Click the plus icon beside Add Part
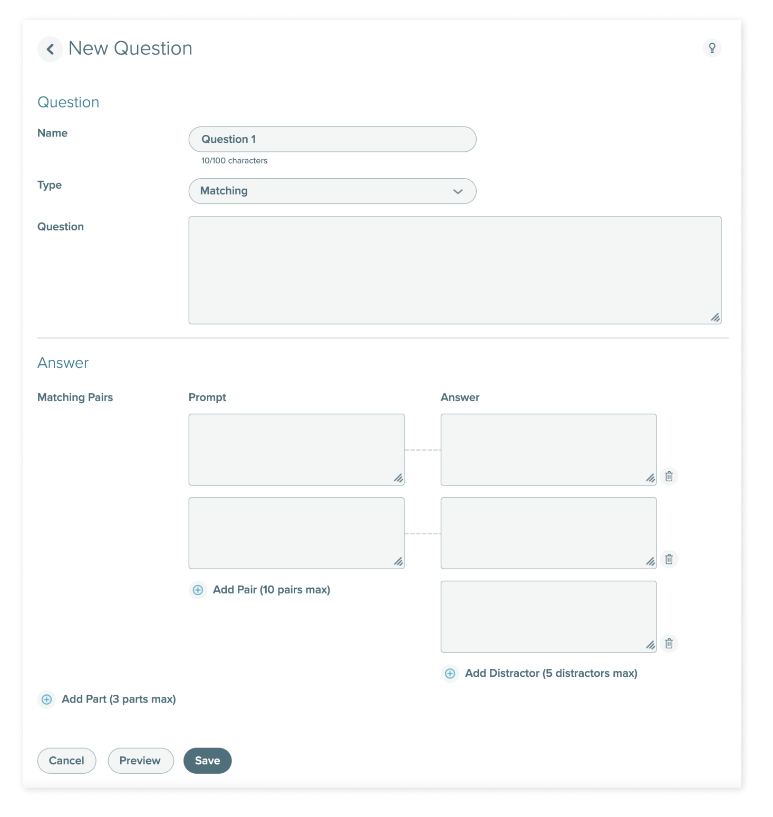 click(x=46, y=699)
